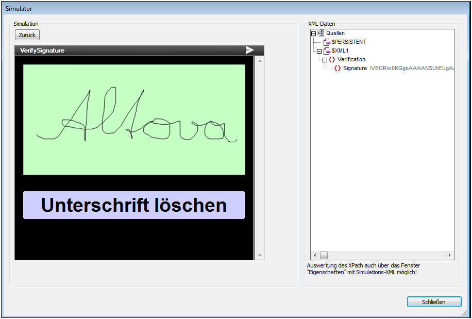Click the Submit arrow icon in VerifySignature header
This screenshot has height=319, width=472.
(x=249, y=50)
